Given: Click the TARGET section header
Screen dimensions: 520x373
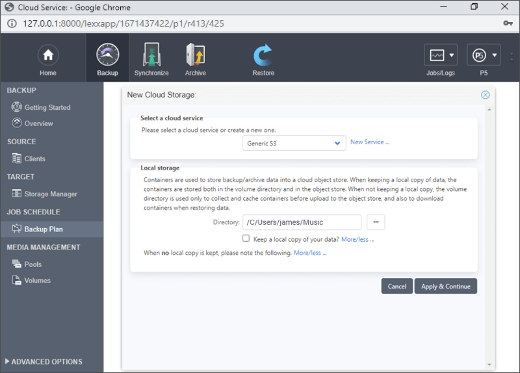Looking at the screenshot, I should tap(21, 177).
